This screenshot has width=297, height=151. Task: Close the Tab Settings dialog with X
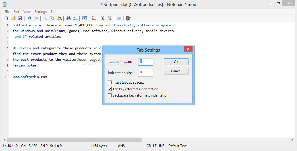coord(188,49)
